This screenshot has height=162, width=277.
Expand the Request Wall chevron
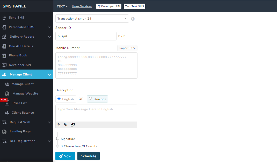pos(49,122)
